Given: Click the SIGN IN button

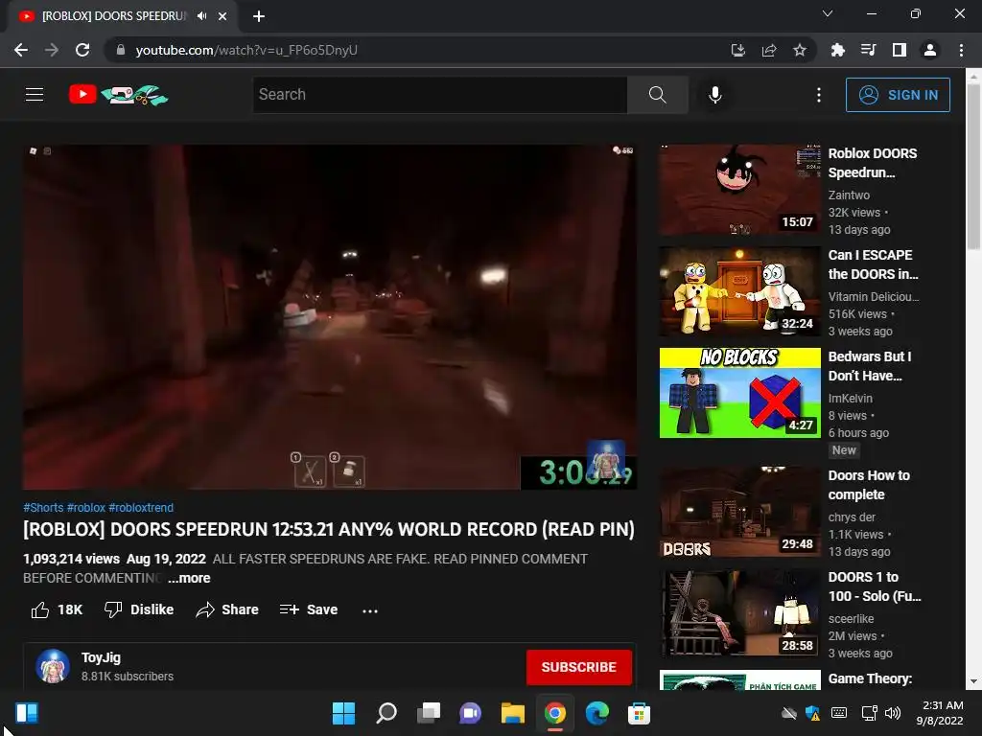Looking at the screenshot, I should pyautogui.click(x=898, y=95).
